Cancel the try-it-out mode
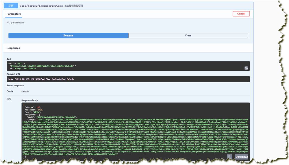The width and height of the screenshot is (289, 165). coord(241,14)
